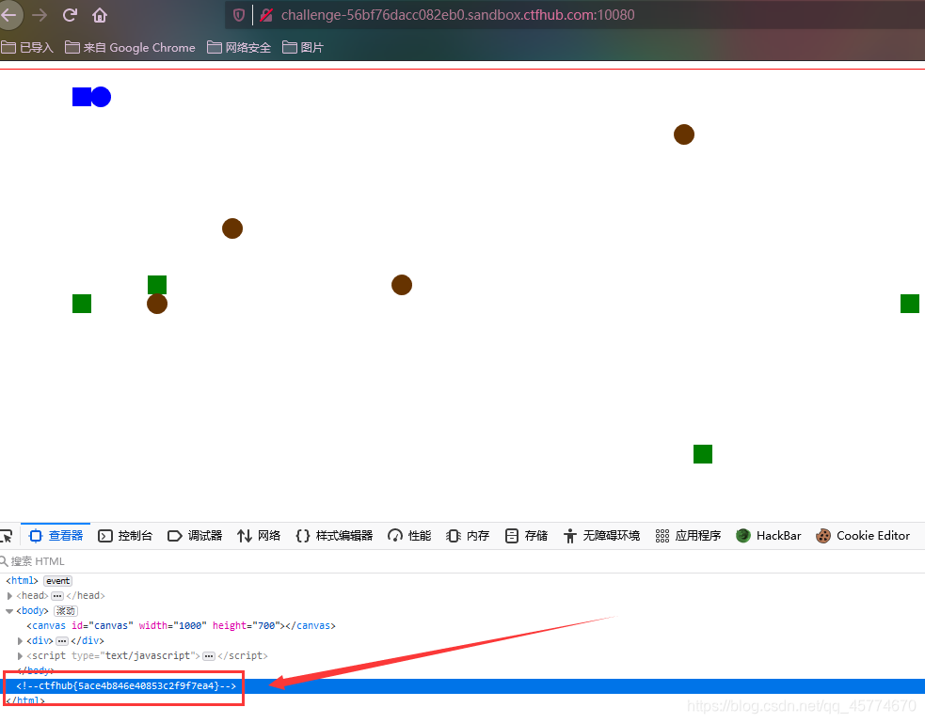925x723 pixels.
Task: Open the HackBar devtools tab
Action: 769,536
